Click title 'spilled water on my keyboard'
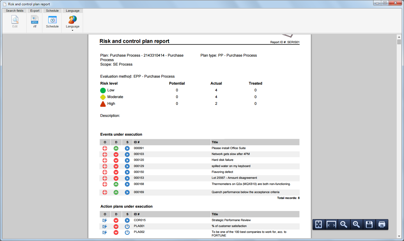The width and height of the screenshot is (404, 241). pos(231,166)
